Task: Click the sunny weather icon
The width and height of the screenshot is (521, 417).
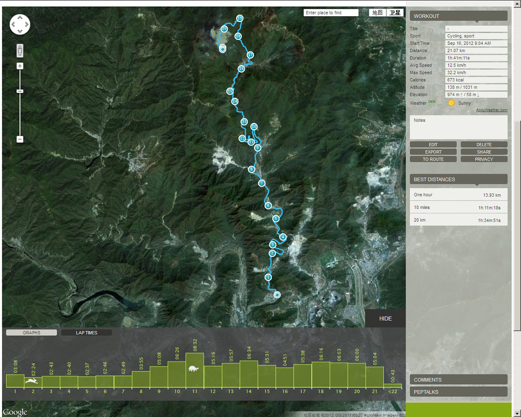Action: (x=451, y=103)
